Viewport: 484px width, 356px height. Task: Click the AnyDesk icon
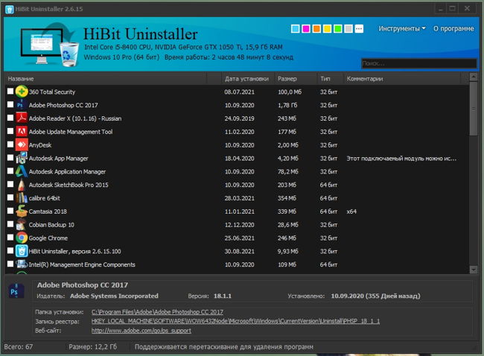[x=22, y=144]
